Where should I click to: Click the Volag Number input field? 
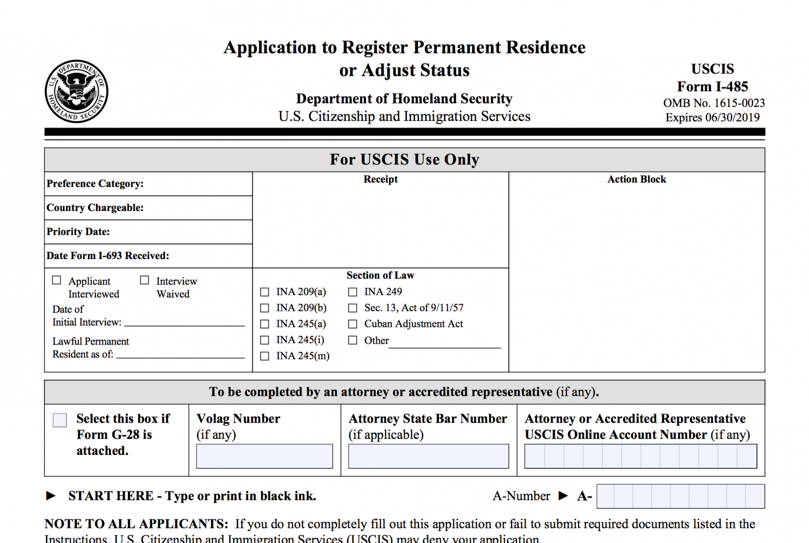263,455
